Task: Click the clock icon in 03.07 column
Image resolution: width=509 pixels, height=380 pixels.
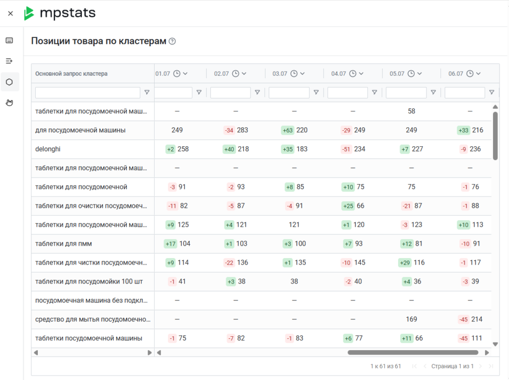Action: [x=294, y=74]
